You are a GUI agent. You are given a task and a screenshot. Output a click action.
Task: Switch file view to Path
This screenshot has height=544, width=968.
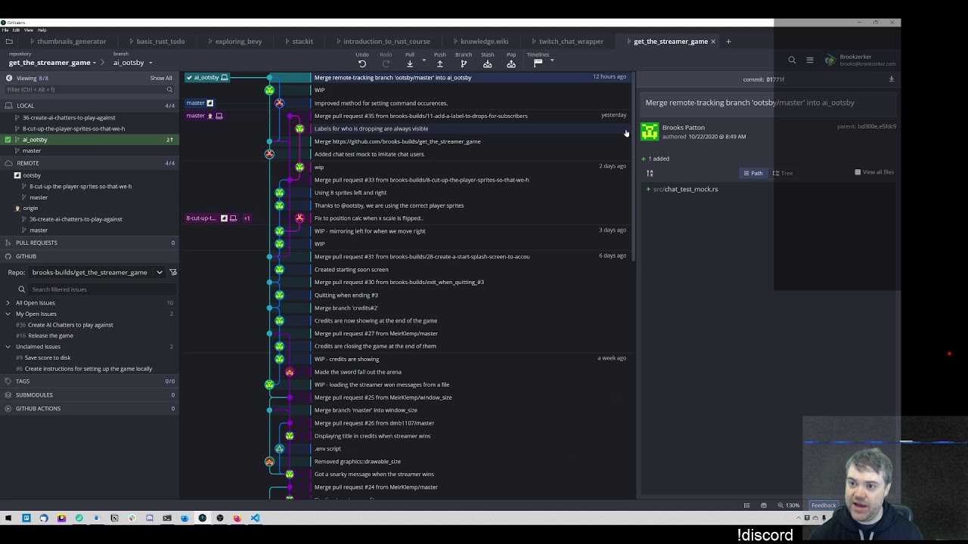pos(753,173)
